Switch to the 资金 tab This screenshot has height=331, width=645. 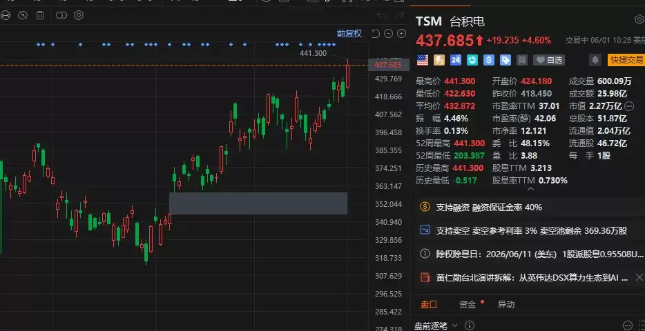tap(468, 305)
